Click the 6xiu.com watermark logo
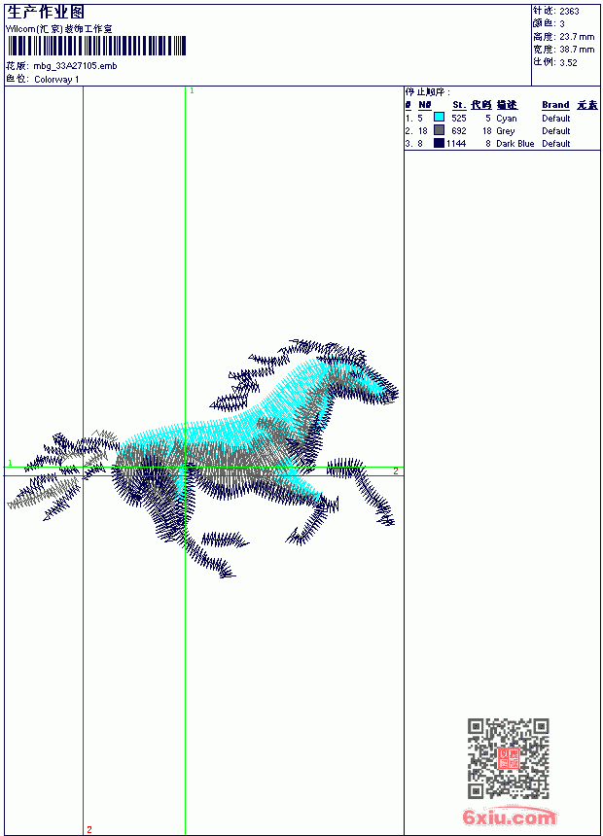 (509, 817)
